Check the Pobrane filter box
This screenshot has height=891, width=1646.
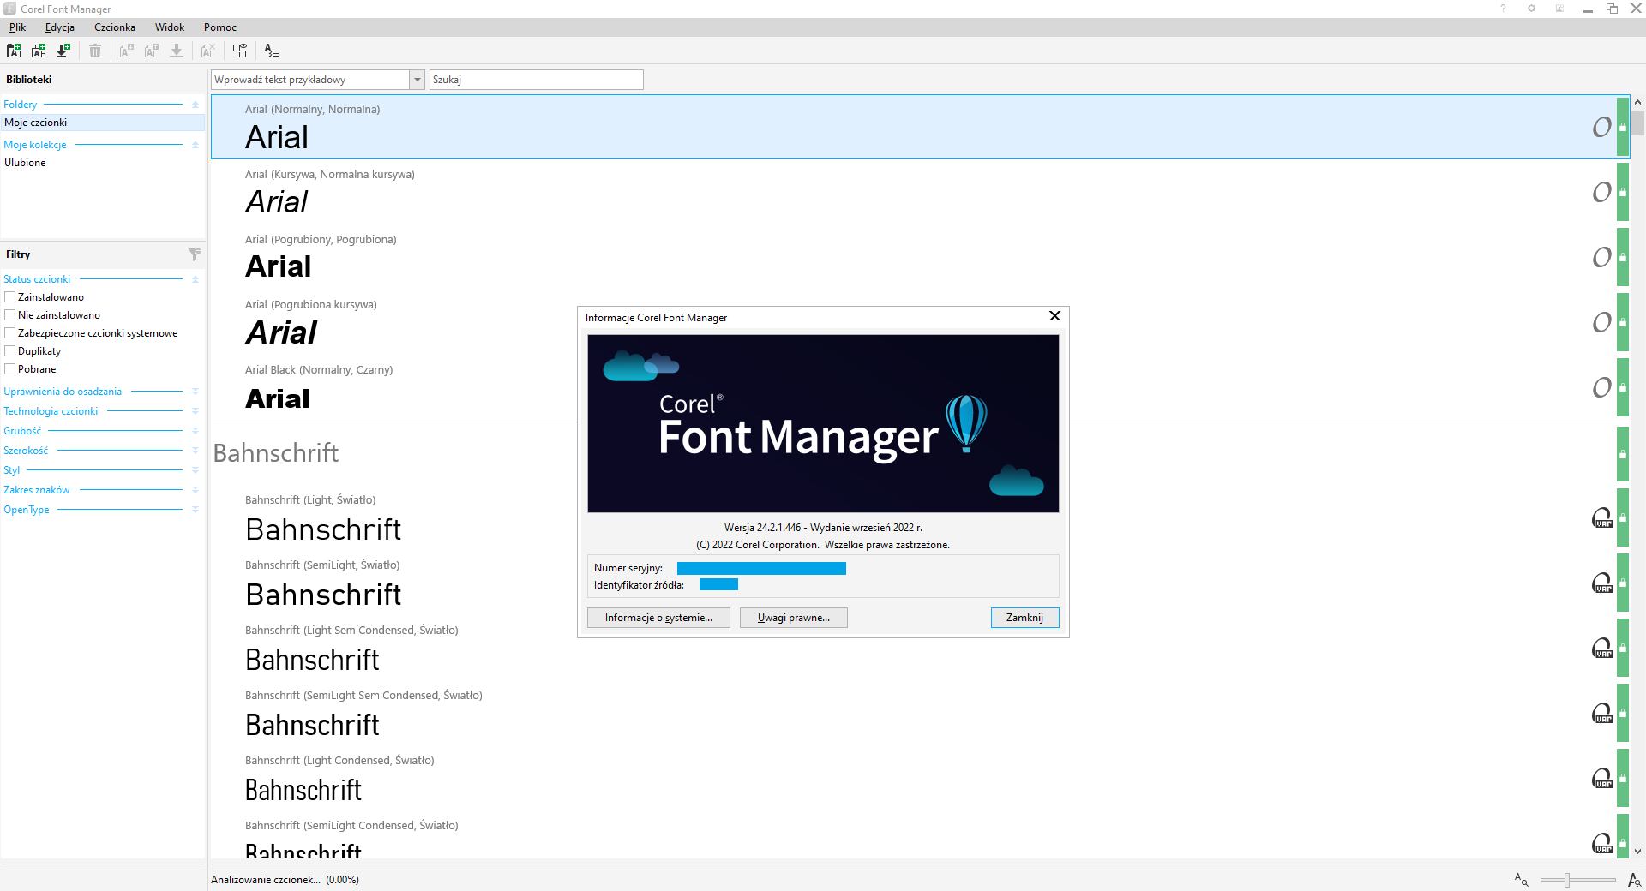pyautogui.click(x=10, y=369)
